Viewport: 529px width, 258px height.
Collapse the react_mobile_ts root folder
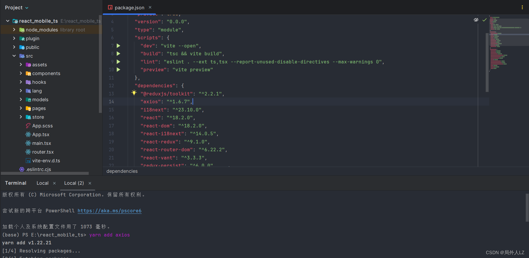(x=8, y=21)
